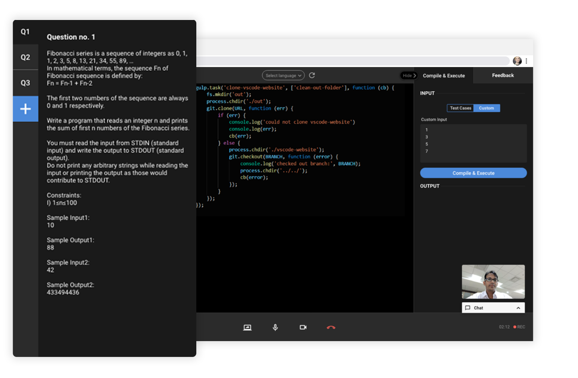Click inside the Custom Input text area
Screen dimensions: 578x378
point(473,143)
